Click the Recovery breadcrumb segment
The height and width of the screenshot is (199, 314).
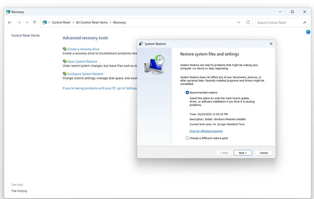120,23
